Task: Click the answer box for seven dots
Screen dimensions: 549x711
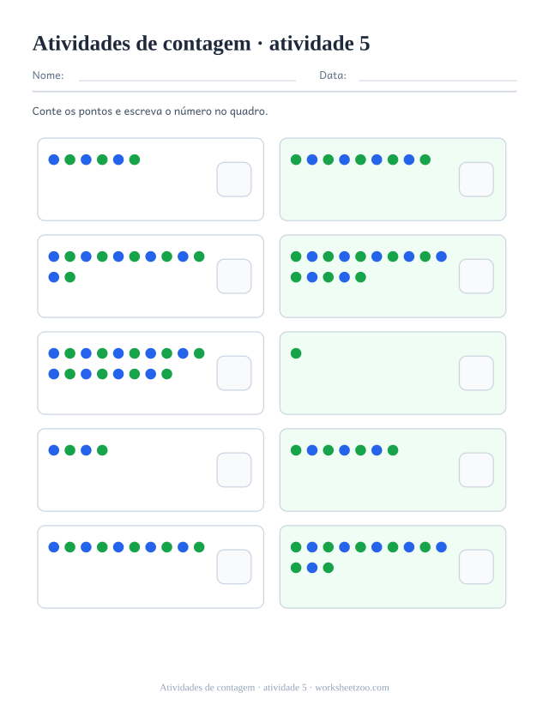Action: [476, 470]
